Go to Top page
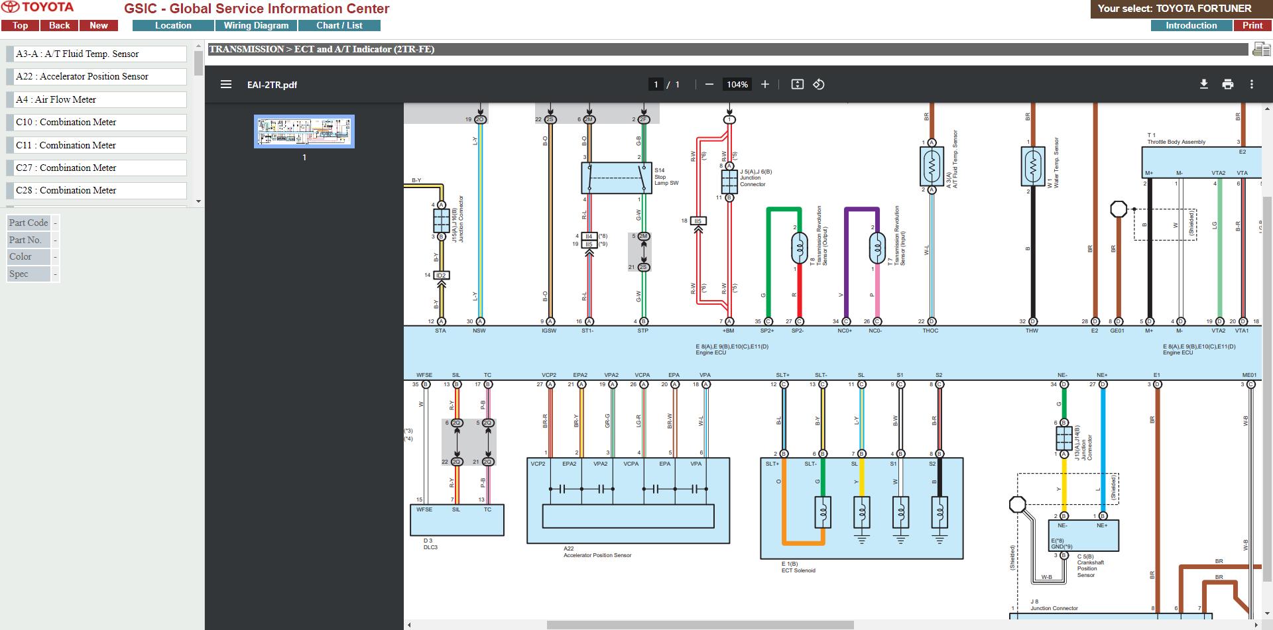1273x630 pixels. click(20, 25)
